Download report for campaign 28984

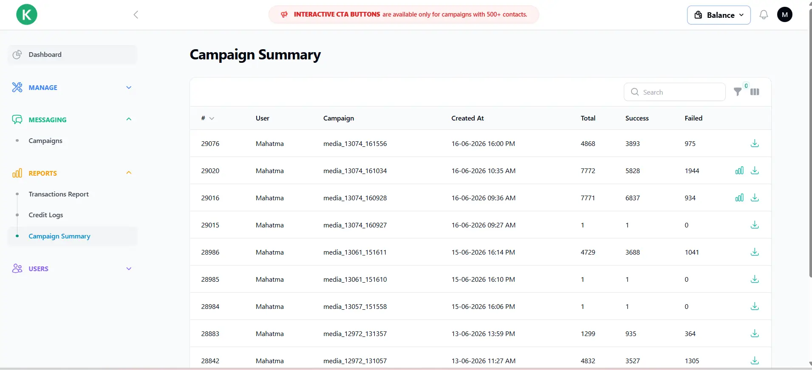(755, 306)
